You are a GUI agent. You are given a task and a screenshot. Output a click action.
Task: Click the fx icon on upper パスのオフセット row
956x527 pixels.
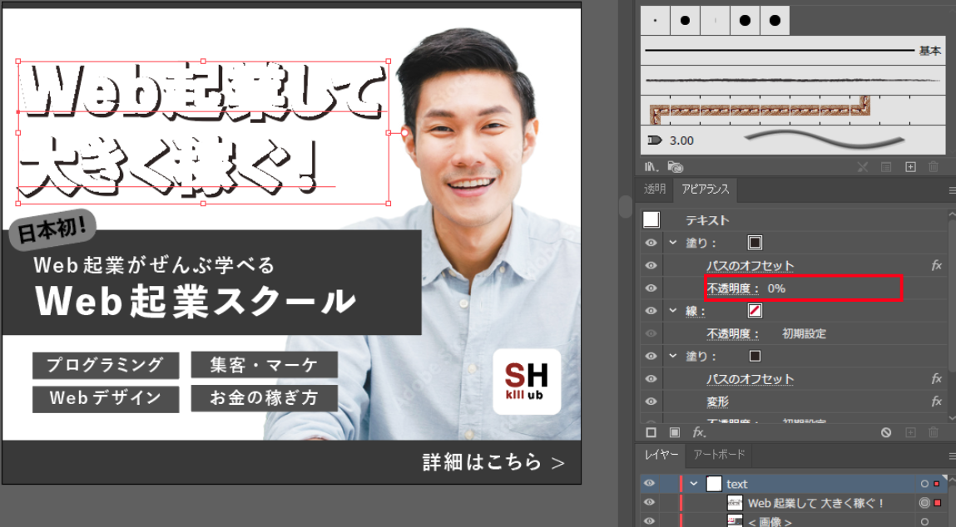point(937,265)
